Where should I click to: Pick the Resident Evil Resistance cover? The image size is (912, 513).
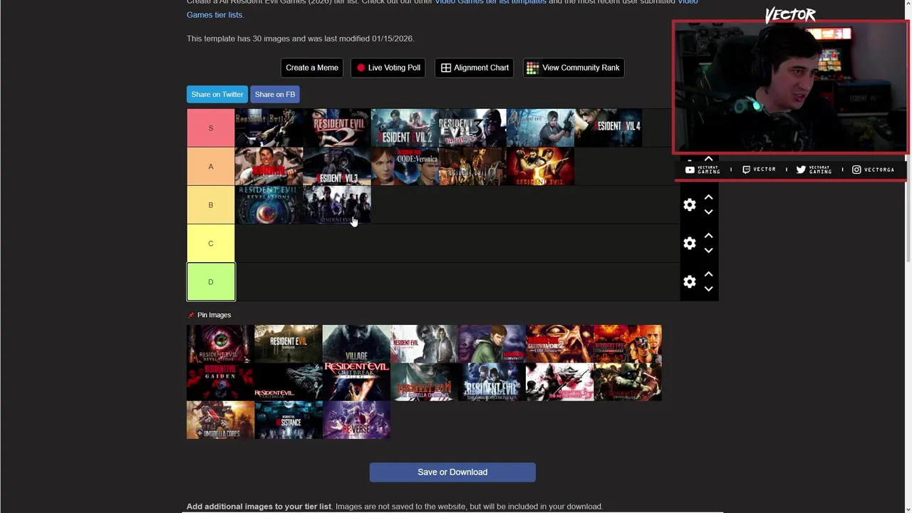[288, 420]
